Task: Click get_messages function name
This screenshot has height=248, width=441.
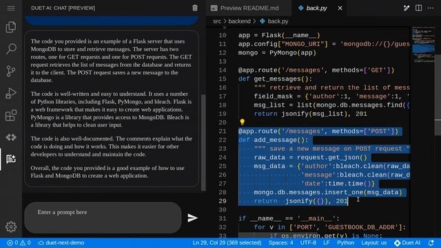Action: [277, 79]
